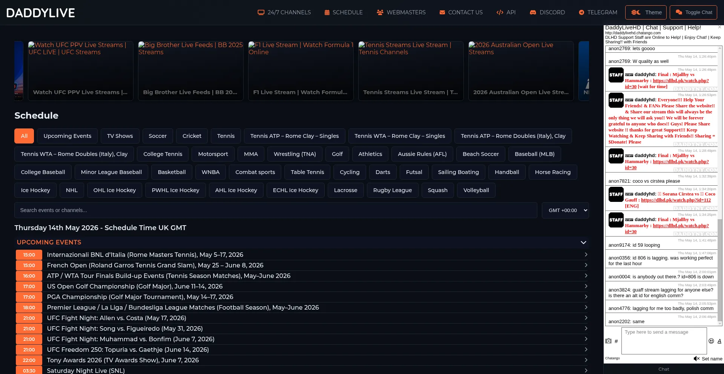Expand the UFC Freedom 250: Topuria vs. Gaethje chevron
This screenshot has height=374, width=724.
click(586, 350)
